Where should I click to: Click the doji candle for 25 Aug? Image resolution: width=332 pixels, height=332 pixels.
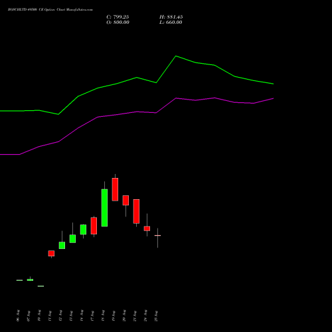(x=157, y=236)
